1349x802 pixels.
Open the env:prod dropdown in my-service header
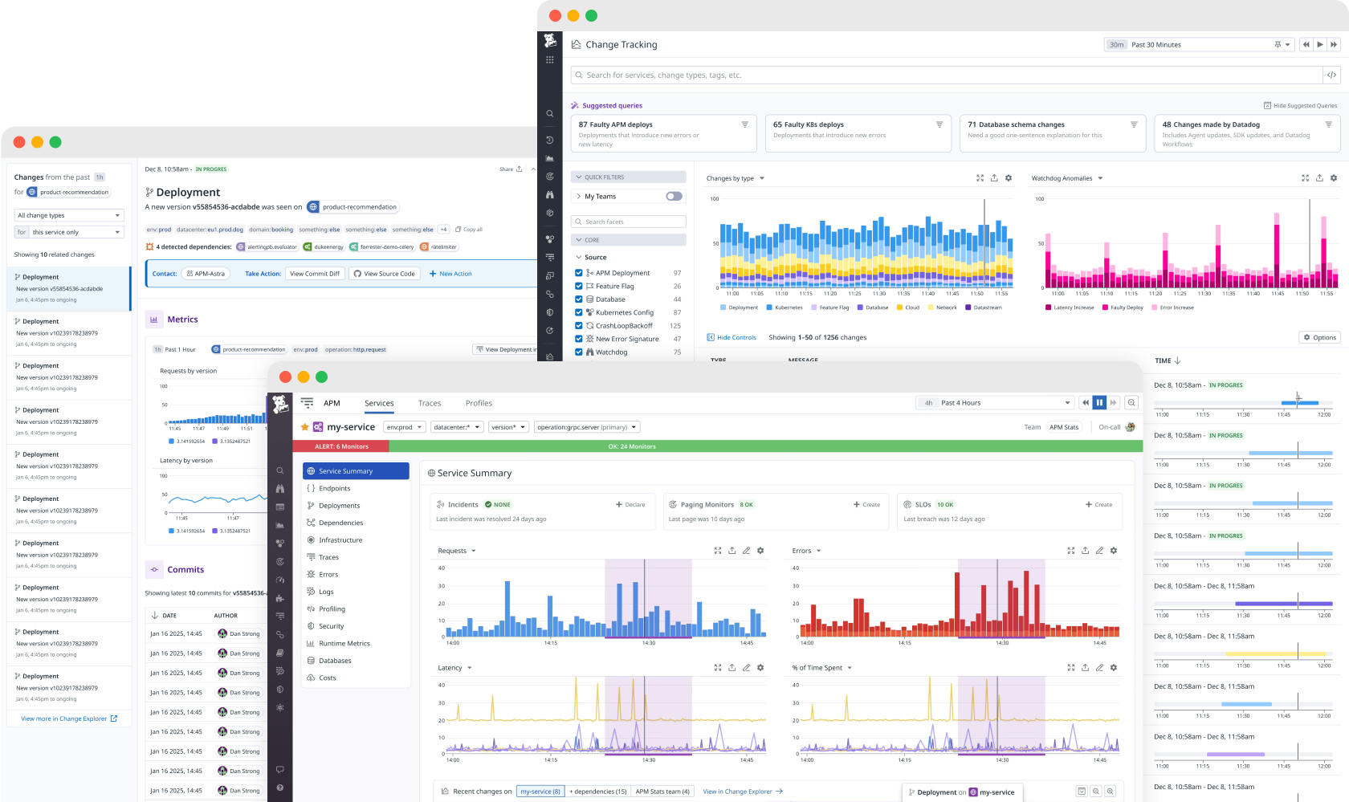click(404, 427)
